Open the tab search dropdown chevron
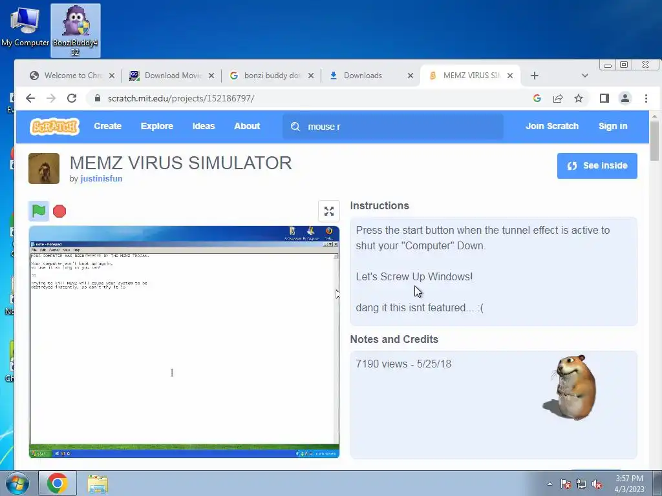 pyautogui.click(x=584, y=76)
